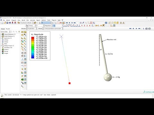This screenshot has height=115, width=154.
Task: Click the wireframe render style icon
Action: 109,23
